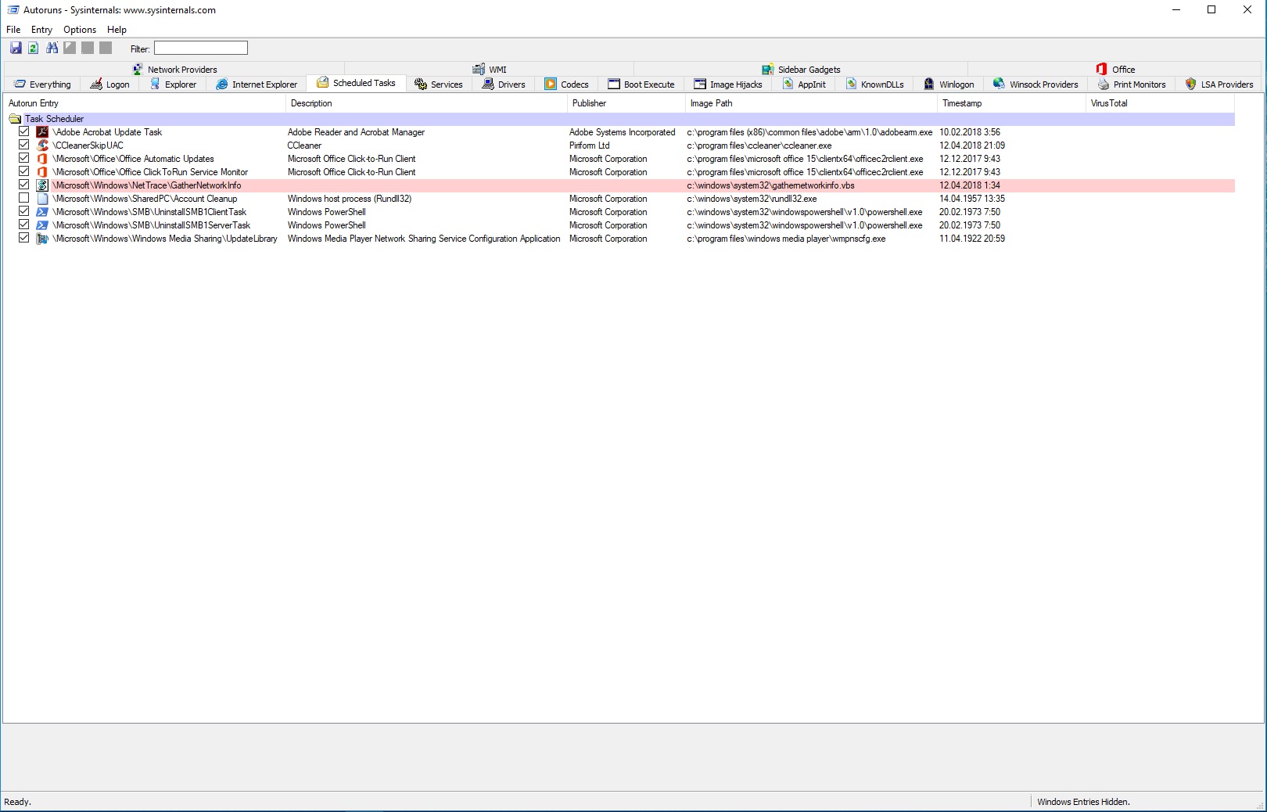Uncheck the Adobe Acrobat Update Task checkbox
Viewport: 1267px width, 812px height.
click(24, 131)
